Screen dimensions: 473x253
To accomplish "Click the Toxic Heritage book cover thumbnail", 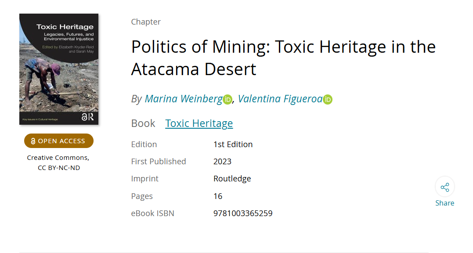I will 59,69.
